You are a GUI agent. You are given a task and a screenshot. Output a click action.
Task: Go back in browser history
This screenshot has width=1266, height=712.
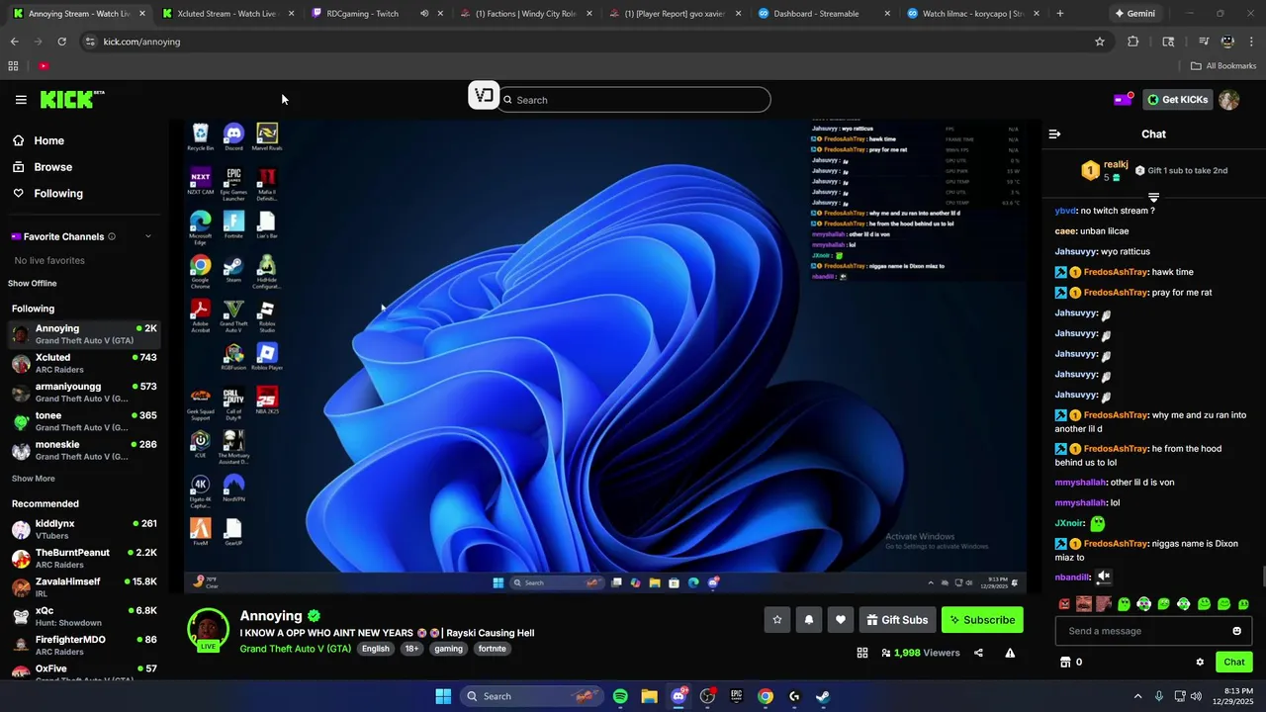(x=14, y=42)
